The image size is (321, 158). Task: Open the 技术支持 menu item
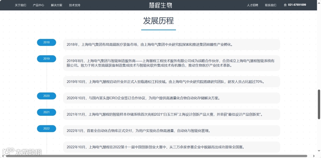click(75, 5)
